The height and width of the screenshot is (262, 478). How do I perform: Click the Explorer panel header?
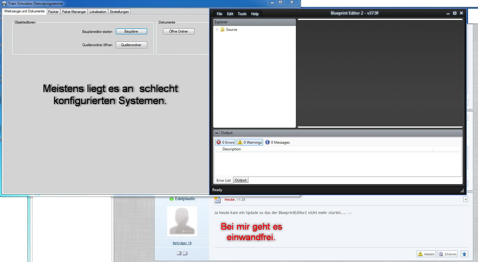255,22
